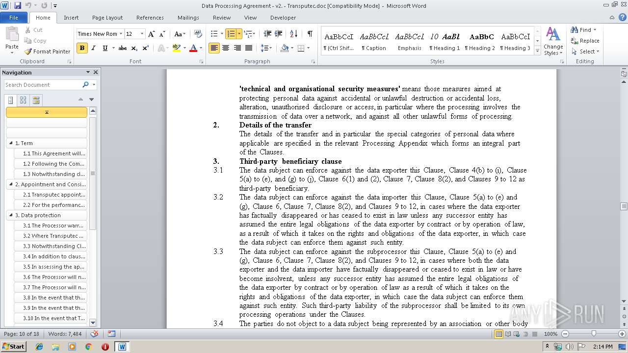Browse pages in the Navigation pane
Image resolution: width=628 pixels, height=353 pixels.
23,100
